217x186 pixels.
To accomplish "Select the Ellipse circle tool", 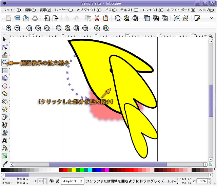I will (5, 86).
